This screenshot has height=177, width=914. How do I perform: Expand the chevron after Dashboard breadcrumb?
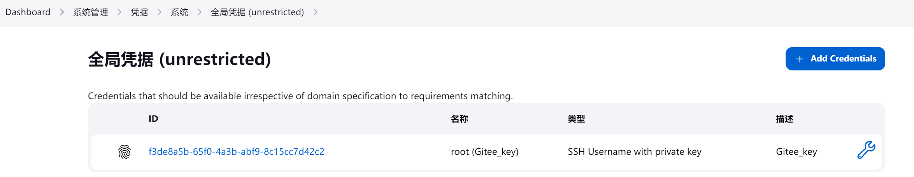click(x=62, y=12)
